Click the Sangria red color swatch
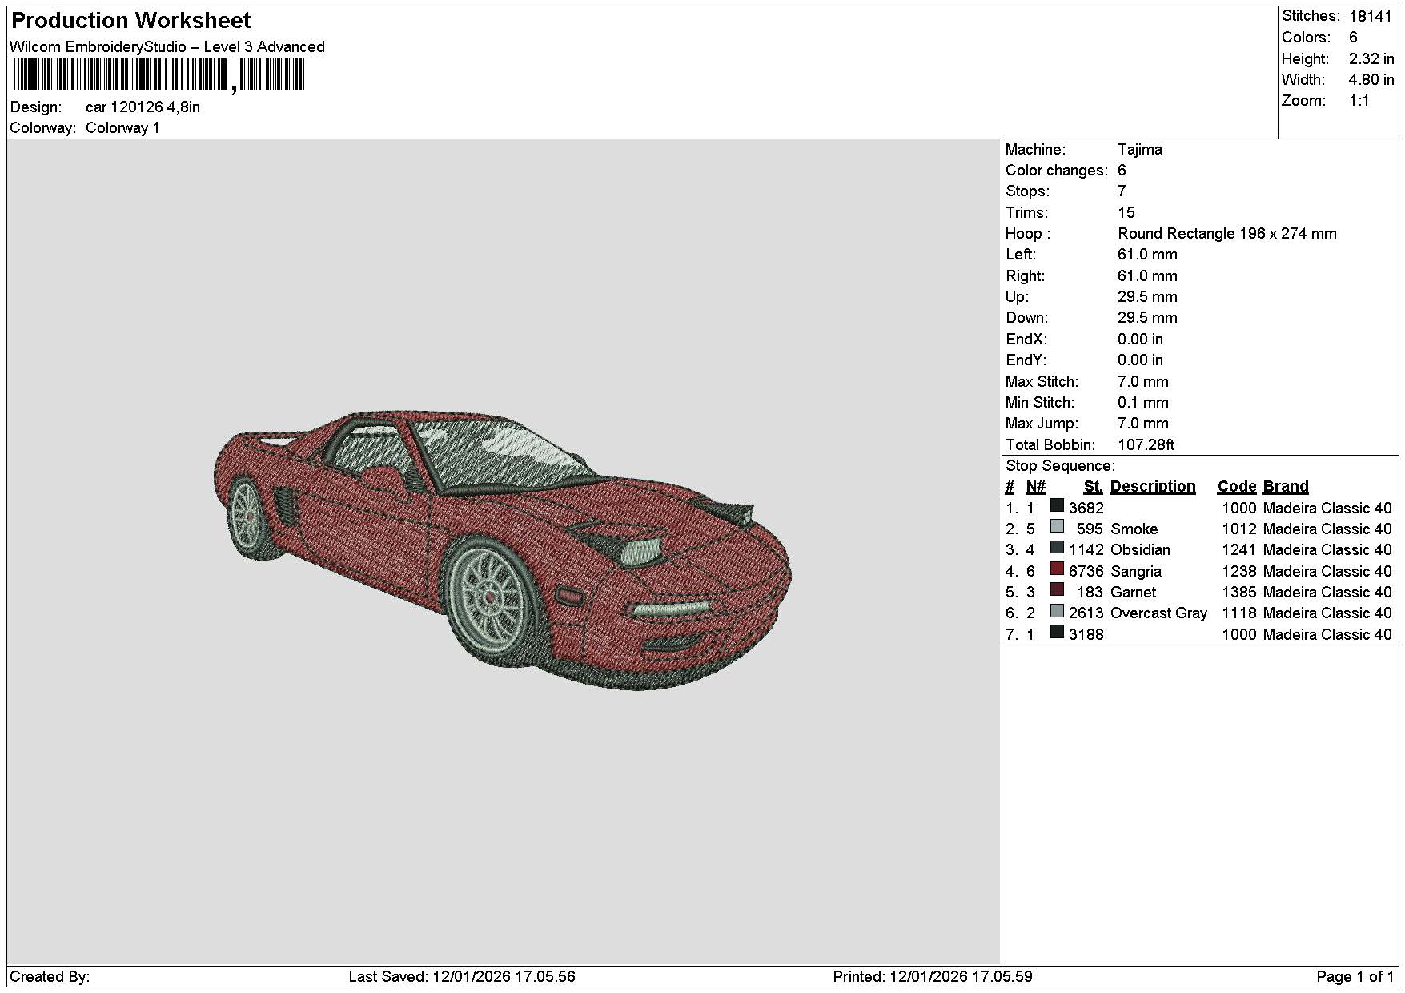The width and height of the screenshot is (1405, 993). coord(1057,569)
